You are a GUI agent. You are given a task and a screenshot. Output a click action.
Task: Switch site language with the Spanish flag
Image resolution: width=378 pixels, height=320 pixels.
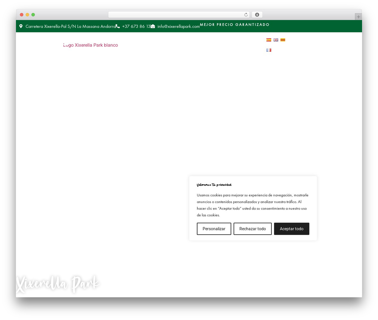pos(269,40)
